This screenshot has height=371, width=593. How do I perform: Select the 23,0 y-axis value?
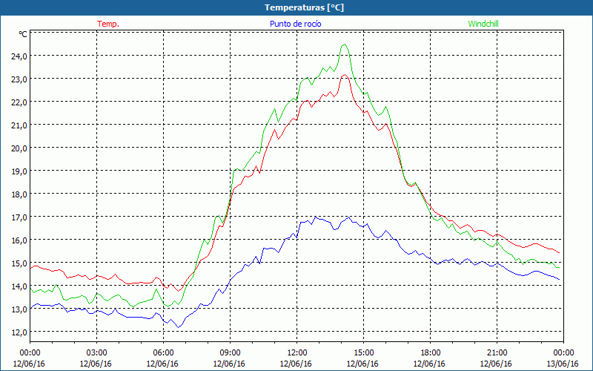point(19,79)
